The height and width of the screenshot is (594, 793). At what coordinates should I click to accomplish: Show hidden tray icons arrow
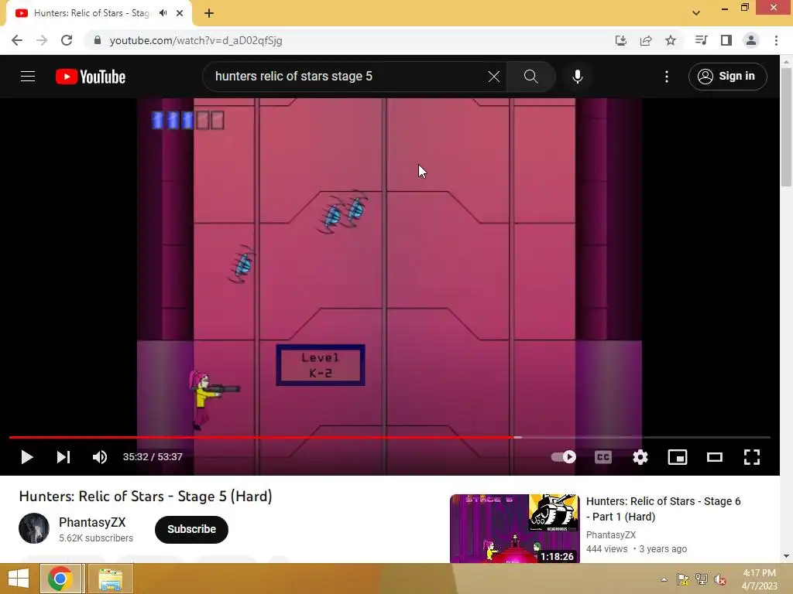coord(664,579)
